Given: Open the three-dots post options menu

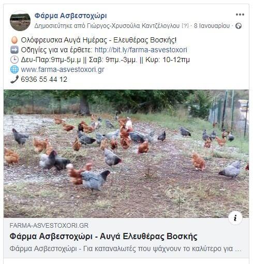Looking at the screenshot, I should tap(240, 14).
